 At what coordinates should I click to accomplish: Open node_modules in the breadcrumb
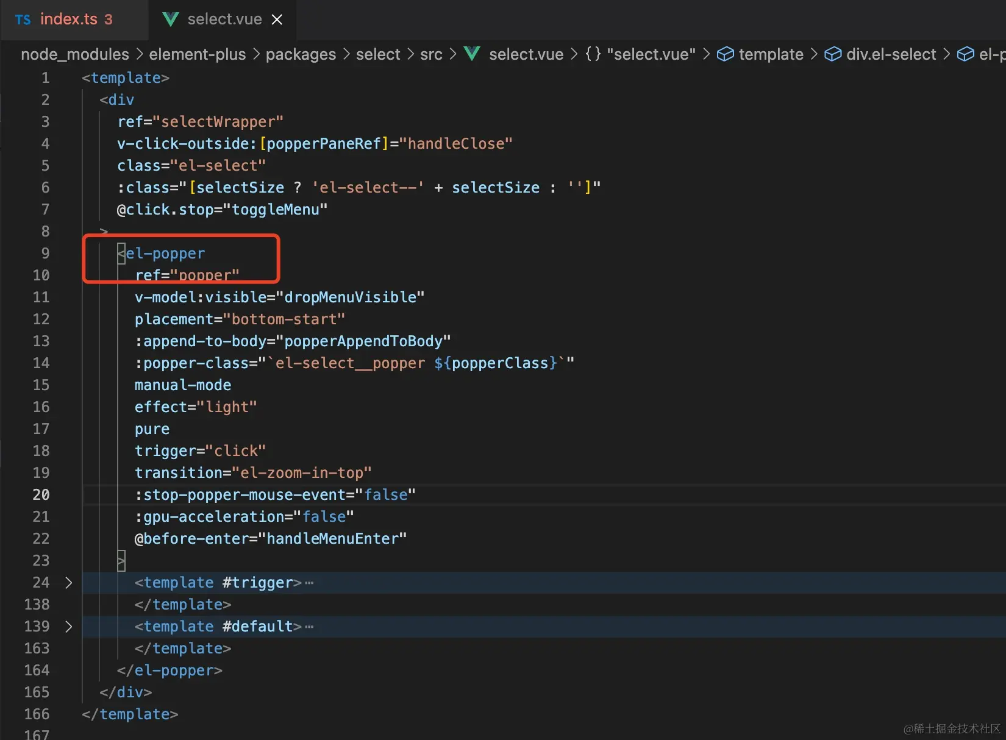pos(75,54)
